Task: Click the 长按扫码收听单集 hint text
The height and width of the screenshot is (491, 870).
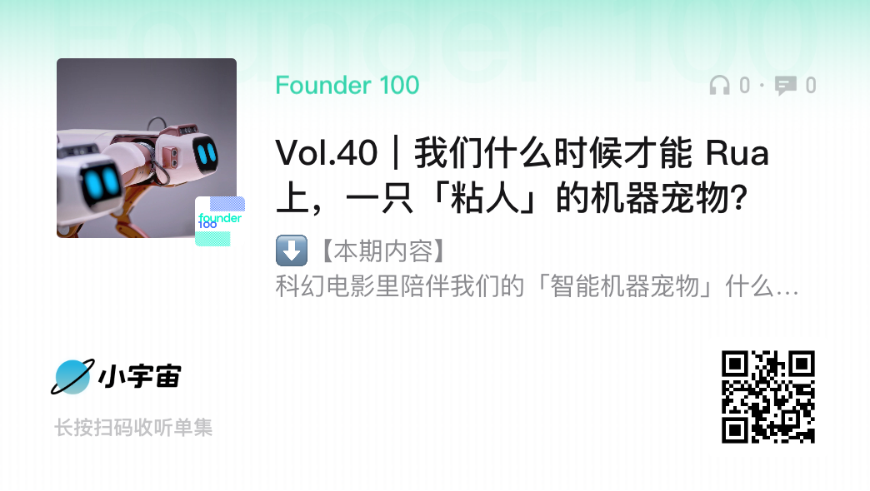Action: point(133,427)
